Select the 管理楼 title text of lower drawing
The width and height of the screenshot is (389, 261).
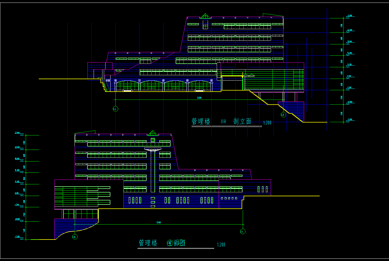[148, 243]
